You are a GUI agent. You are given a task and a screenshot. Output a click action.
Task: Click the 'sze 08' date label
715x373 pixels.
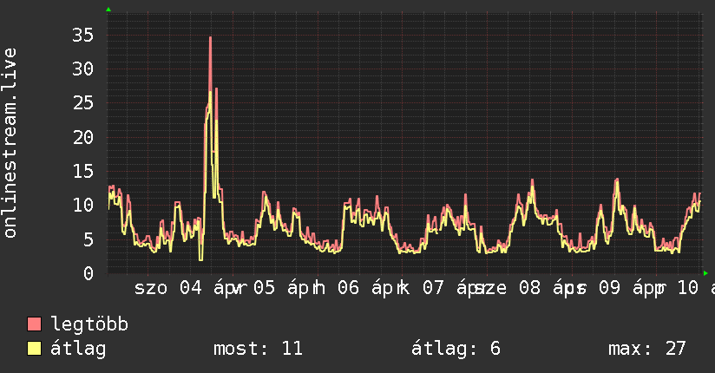coord(506,288)
